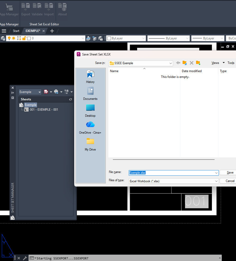Screen dimensions: 236x261
Task: Click the Make Current layer icon
Action: tap(88, 39)
